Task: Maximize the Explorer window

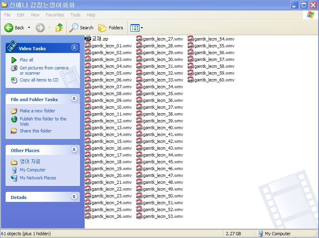Action: (x=304, y=5)
